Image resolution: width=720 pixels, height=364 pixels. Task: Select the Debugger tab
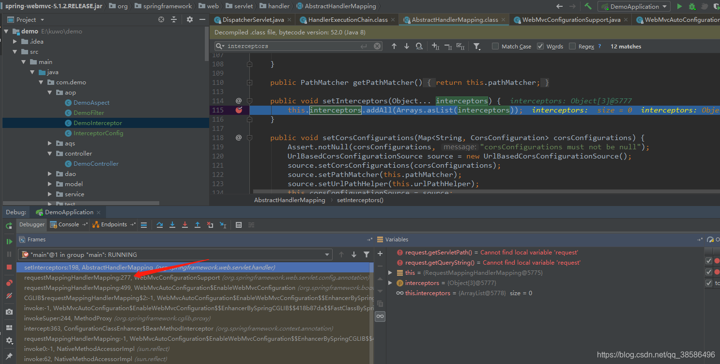pos(32,224)
